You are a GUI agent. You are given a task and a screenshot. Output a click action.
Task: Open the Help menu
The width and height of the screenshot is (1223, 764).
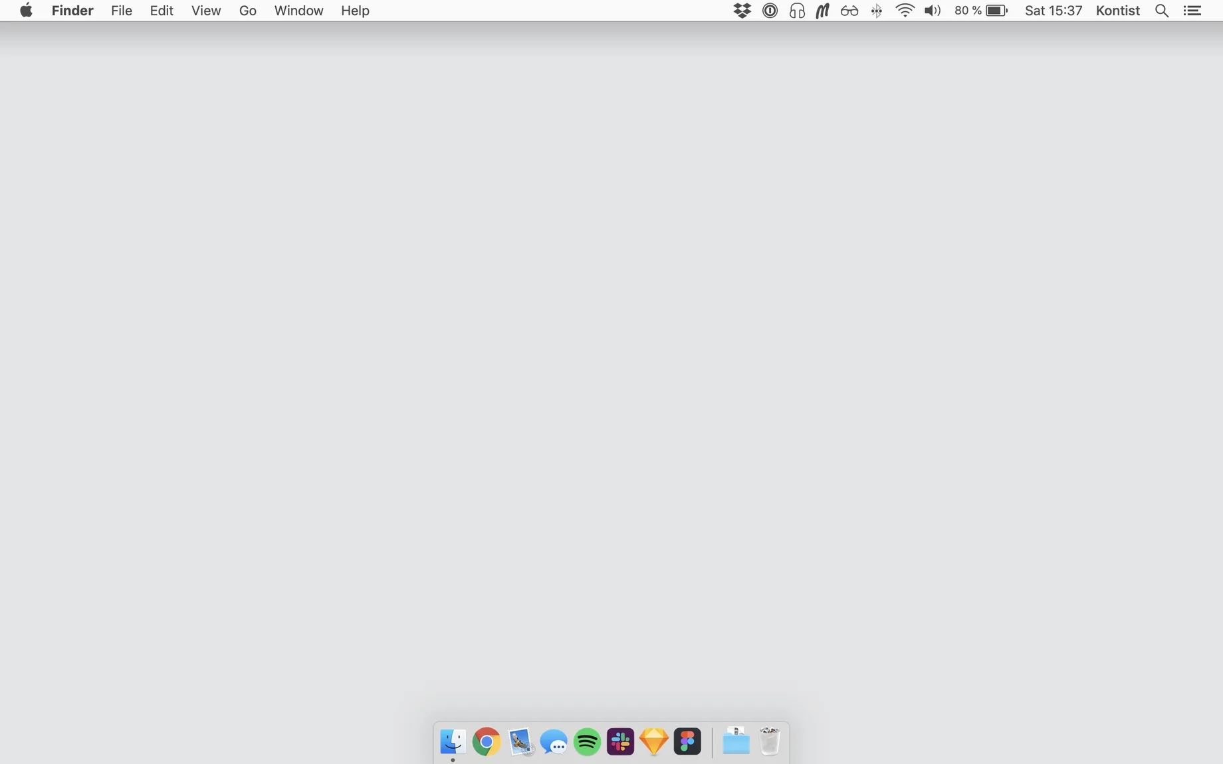[355, 11]
